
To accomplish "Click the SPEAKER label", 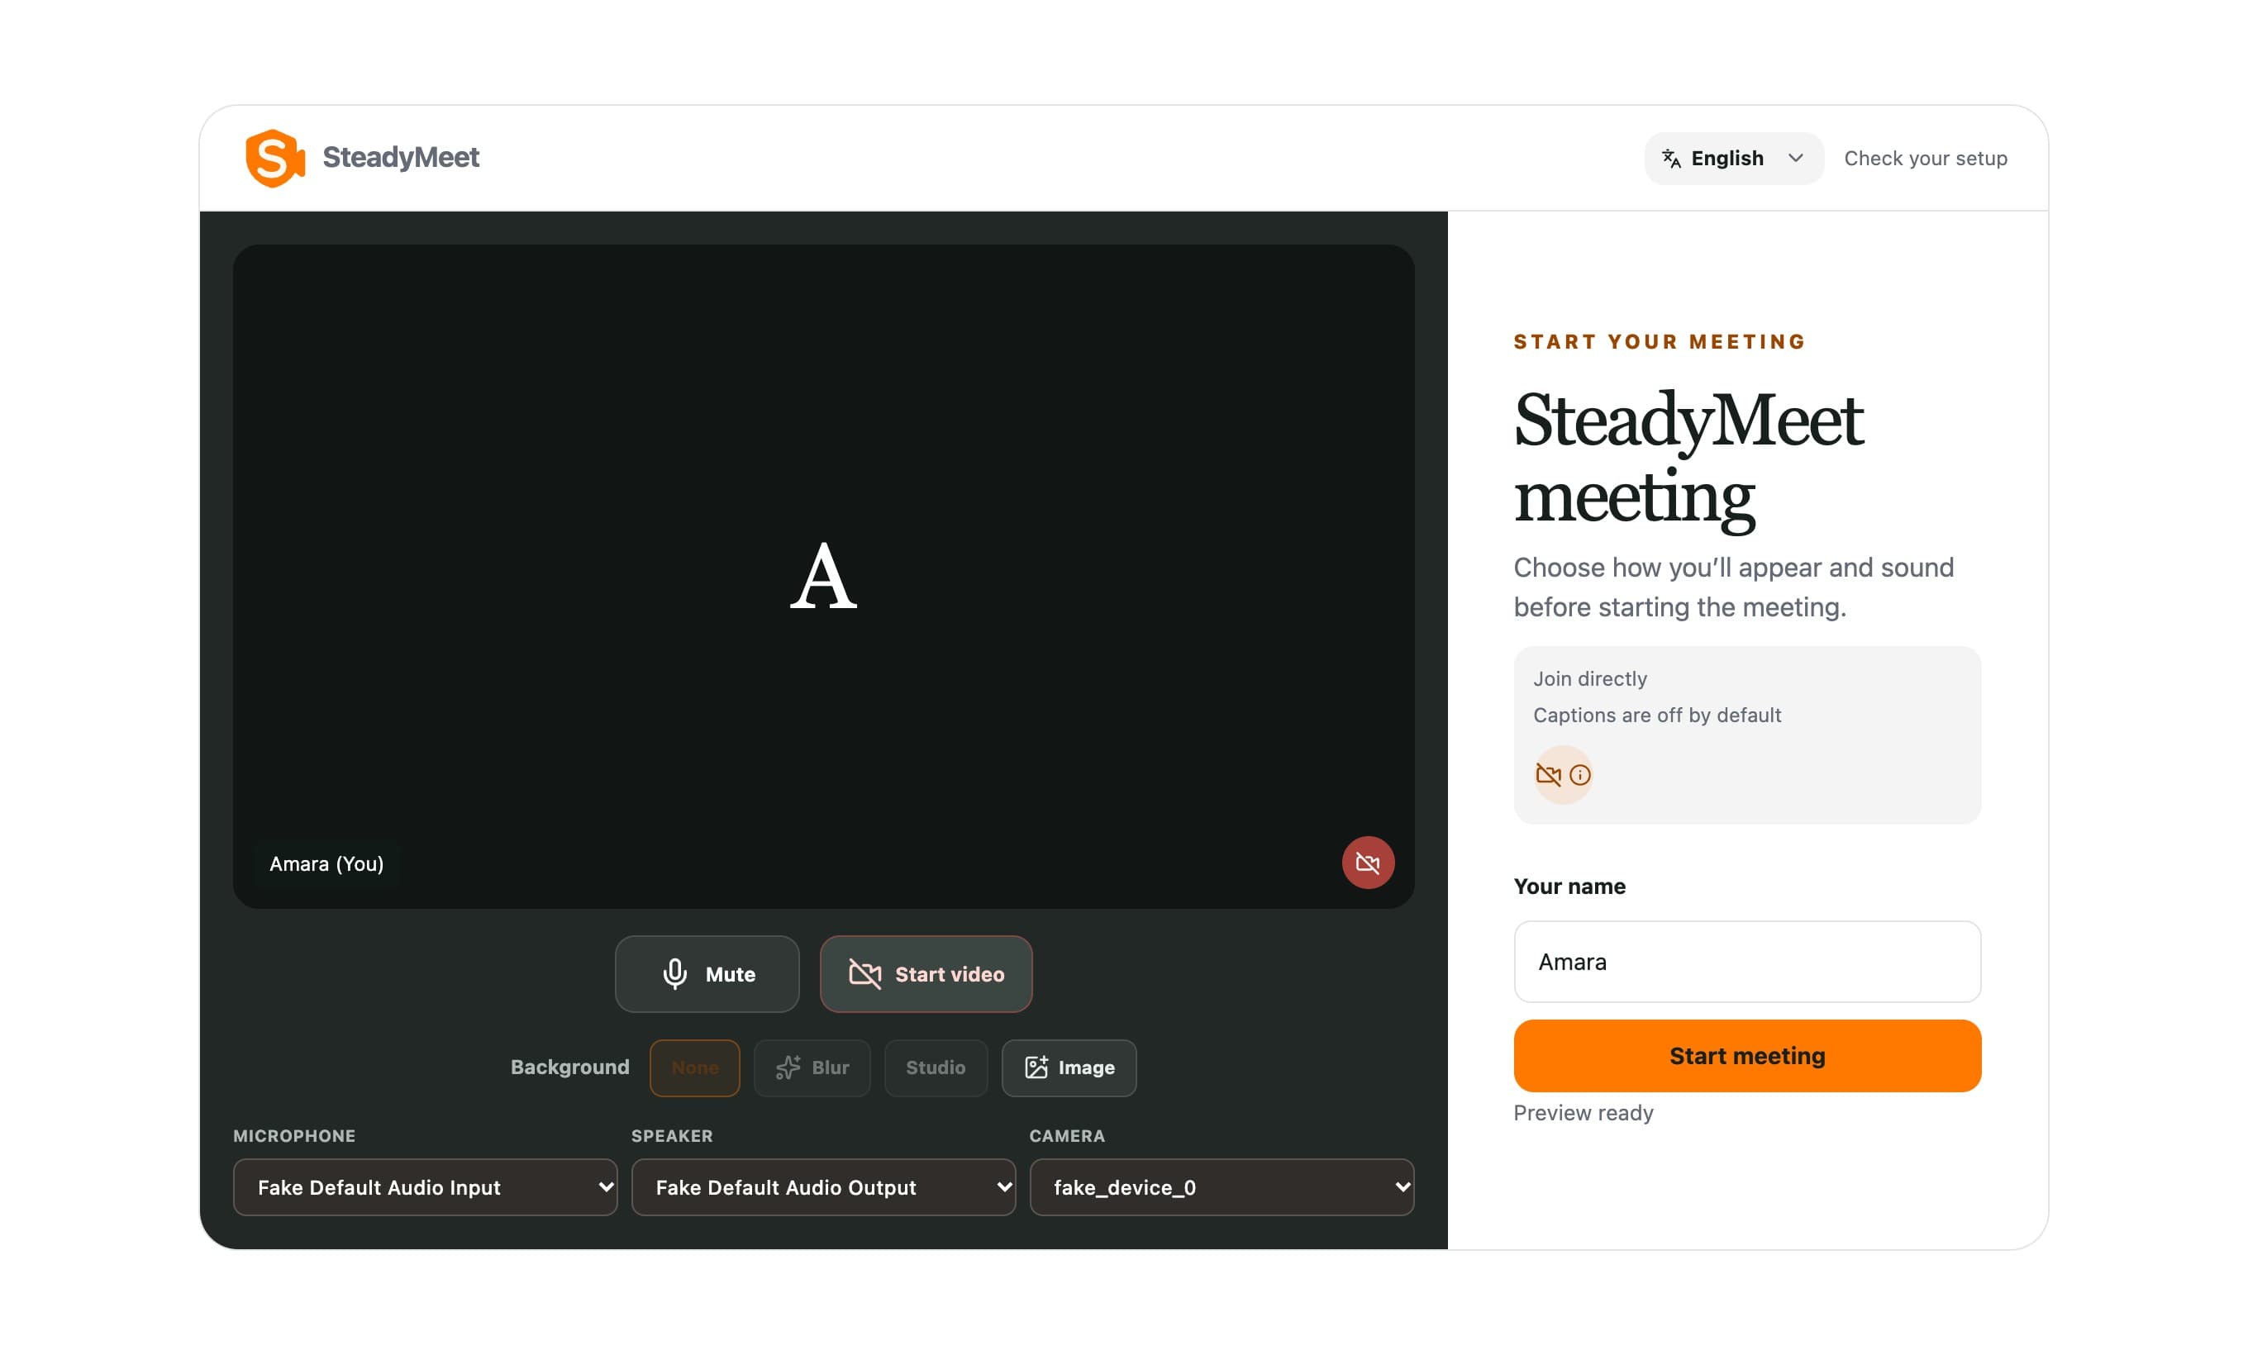I will (x=673, y=1136).
